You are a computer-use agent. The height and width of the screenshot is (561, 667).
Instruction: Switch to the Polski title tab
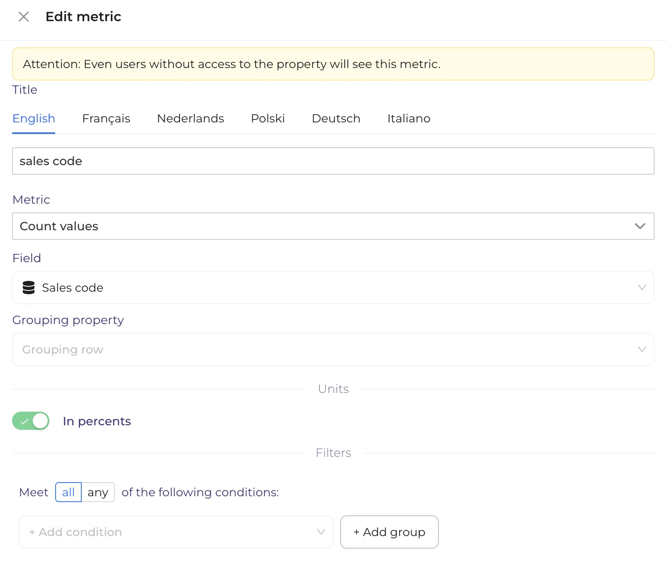268,119
